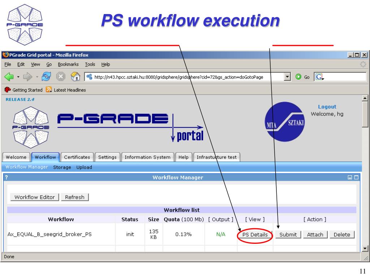The width and height of the screenshot is (370, 277).
Task: Click the Workflow Manager help question mark
Action: click(7, 177)
